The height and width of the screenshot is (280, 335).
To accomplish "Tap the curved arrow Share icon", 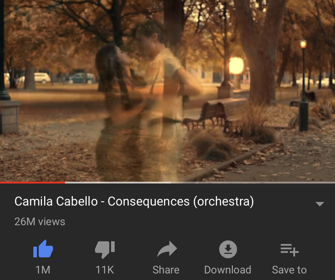I will pos(167,249).
